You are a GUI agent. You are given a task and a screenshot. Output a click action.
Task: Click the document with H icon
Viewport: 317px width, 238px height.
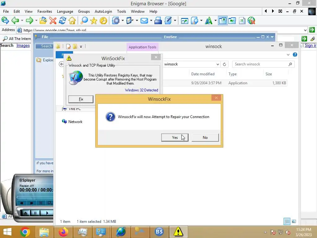(x=242, y=20)
